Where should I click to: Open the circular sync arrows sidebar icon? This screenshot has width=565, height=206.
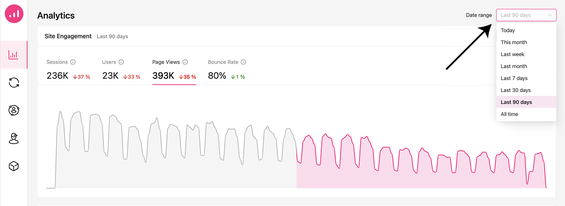pos(14,82)
